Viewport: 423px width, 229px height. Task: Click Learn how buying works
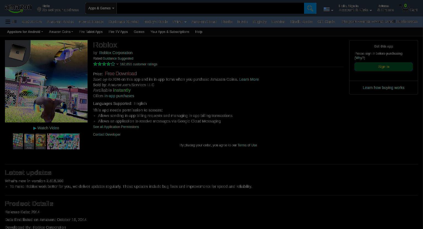click(384, 88)
